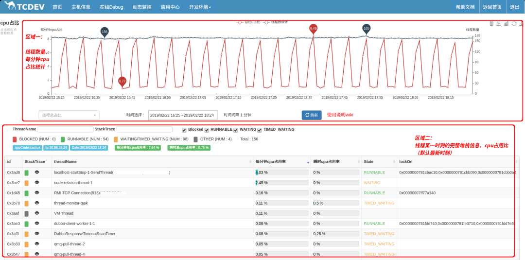Open eye icon for VM Thread row
Viewport: 525px width, 260px height.
[37, 213]
